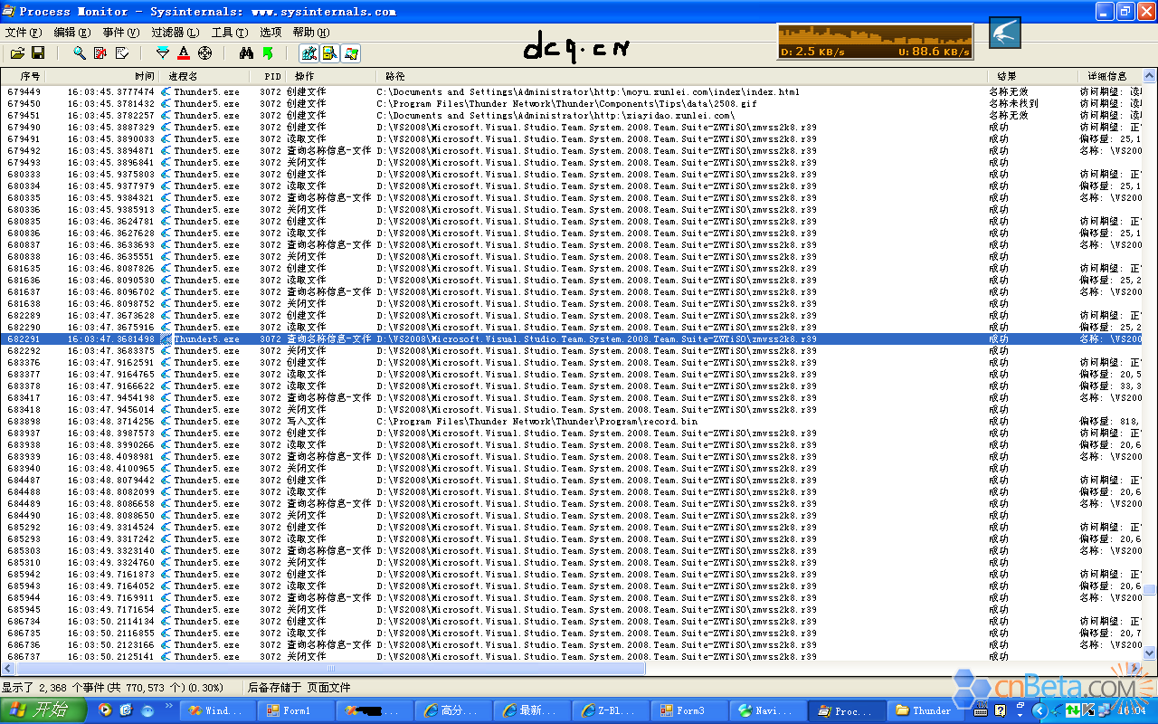Click the binoculars Find icon
This screenshot has width=1158, height=724.
point(246,53)
